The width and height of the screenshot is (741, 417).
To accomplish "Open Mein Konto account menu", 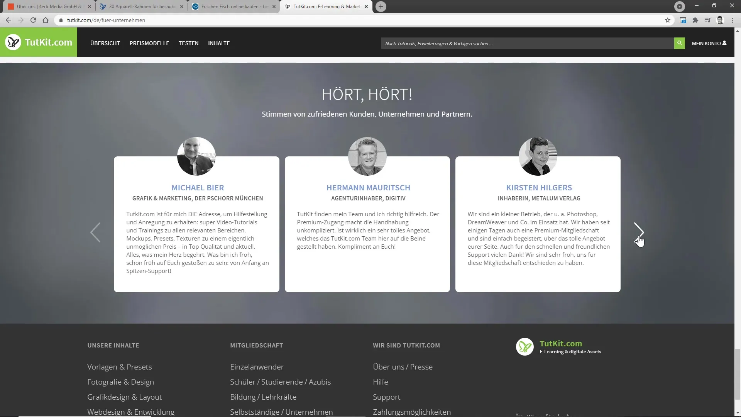I will (709, 43).
